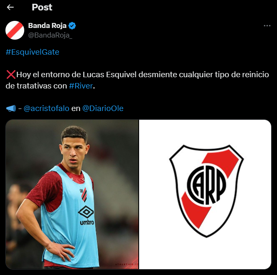
Task: Open the Banda Roja profile avatar
Action: (15, 30)
